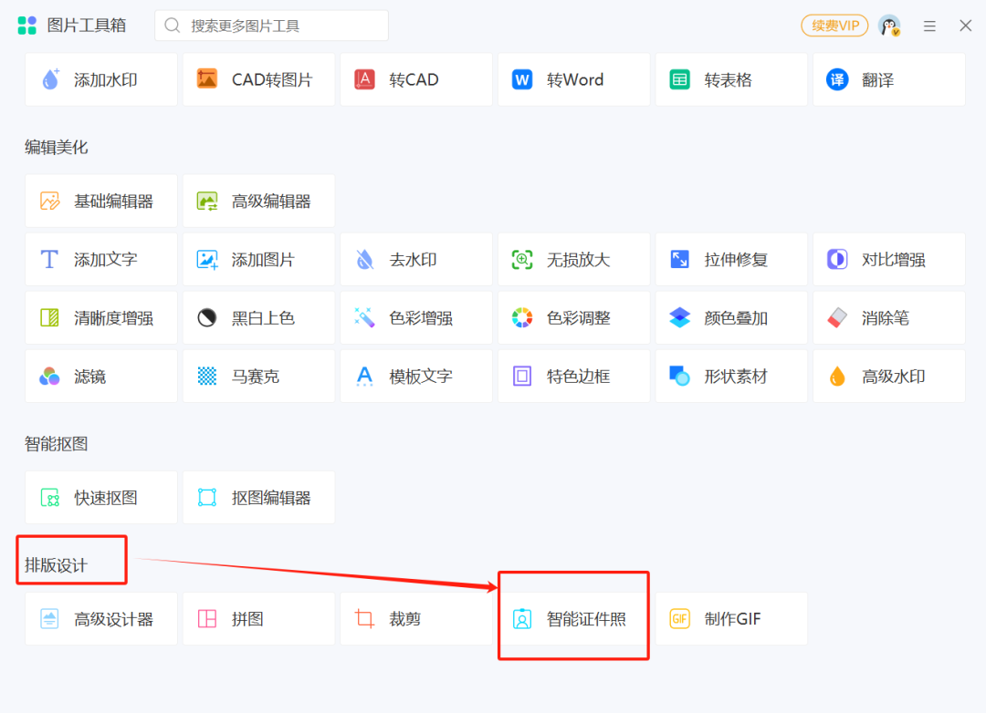Select the 高级设计器 advanced designer
Viewport: 986px width, 713px height.
(x=100, y=618)
